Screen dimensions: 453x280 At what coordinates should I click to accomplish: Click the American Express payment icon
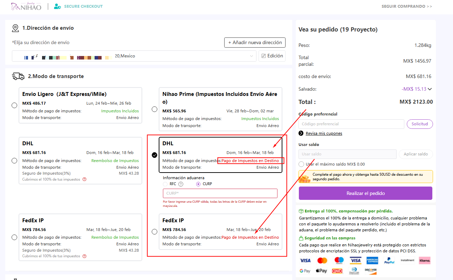point(372,261)
